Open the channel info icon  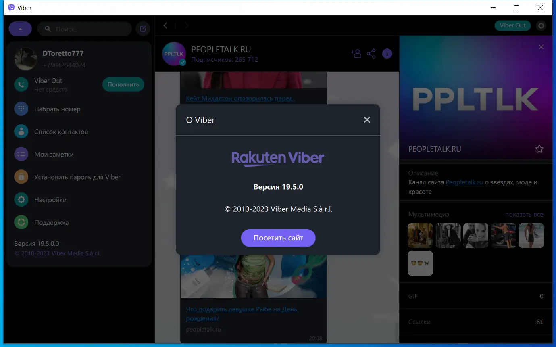[x=387, y=53]
